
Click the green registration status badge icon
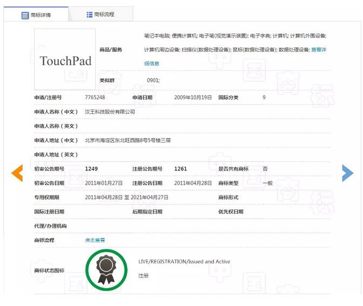(106, 270)
